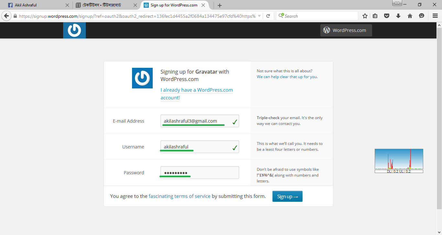Click the Username input field
The width and height of the screenshot is (442, 235).
click(x=200, y=147)
